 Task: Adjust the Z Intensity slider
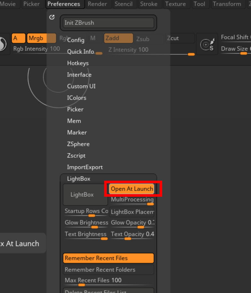click(151, 51)
